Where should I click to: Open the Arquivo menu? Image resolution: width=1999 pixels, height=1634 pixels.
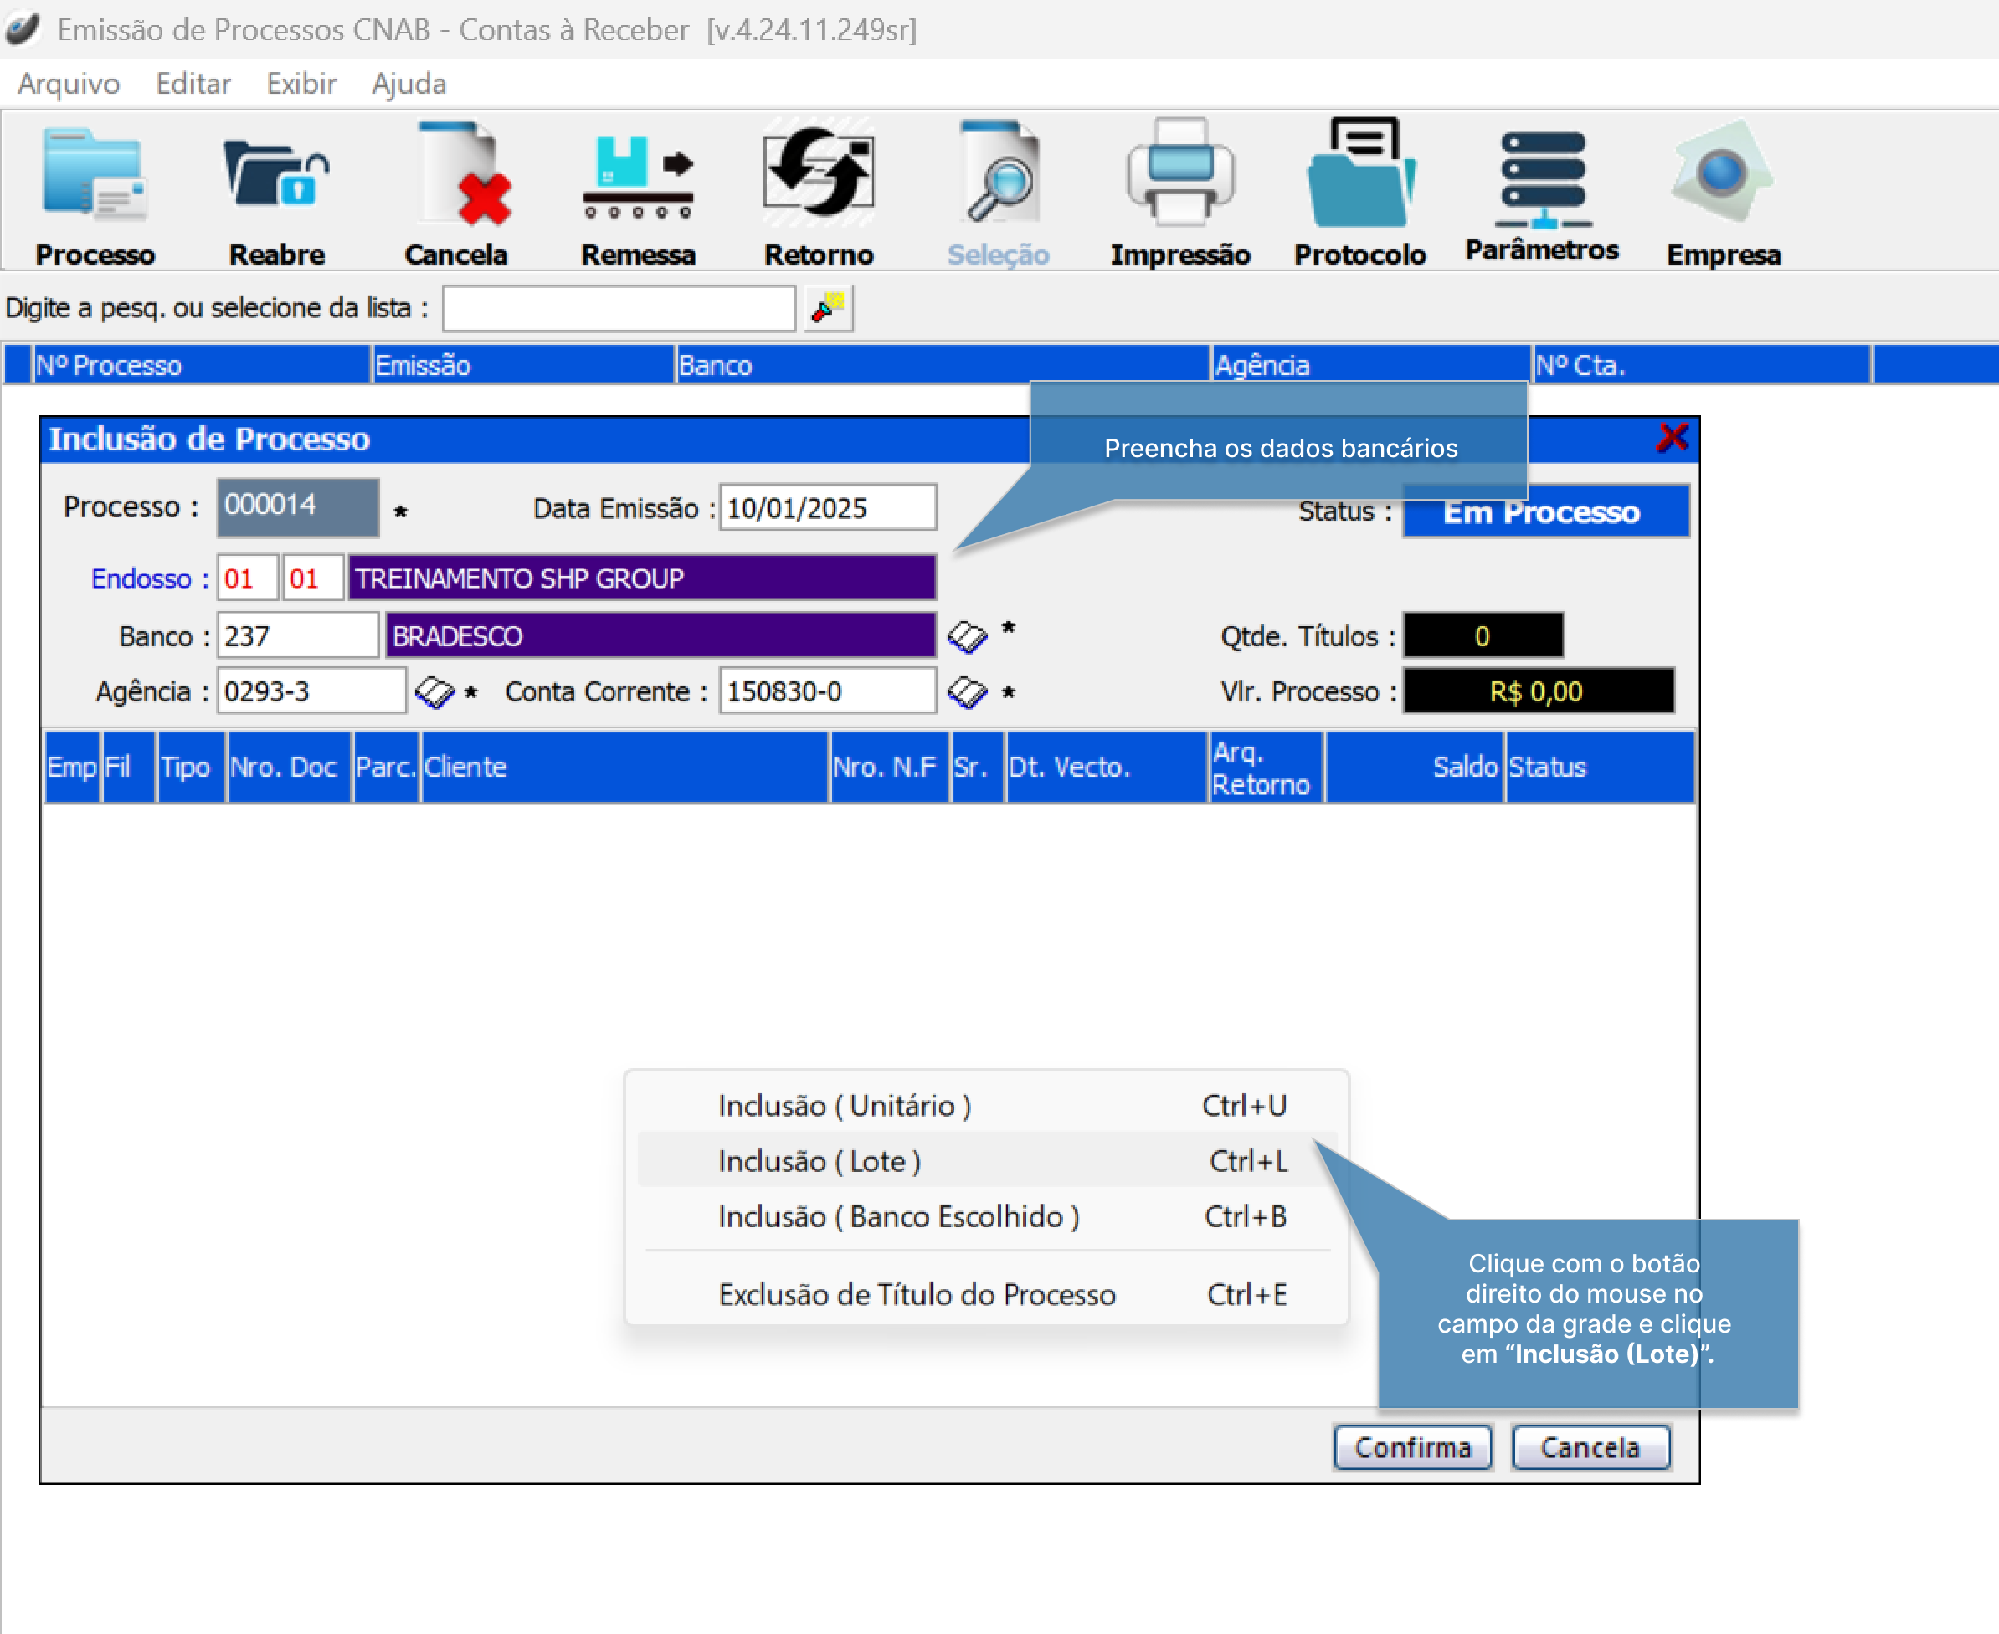[x=69, y=84]
